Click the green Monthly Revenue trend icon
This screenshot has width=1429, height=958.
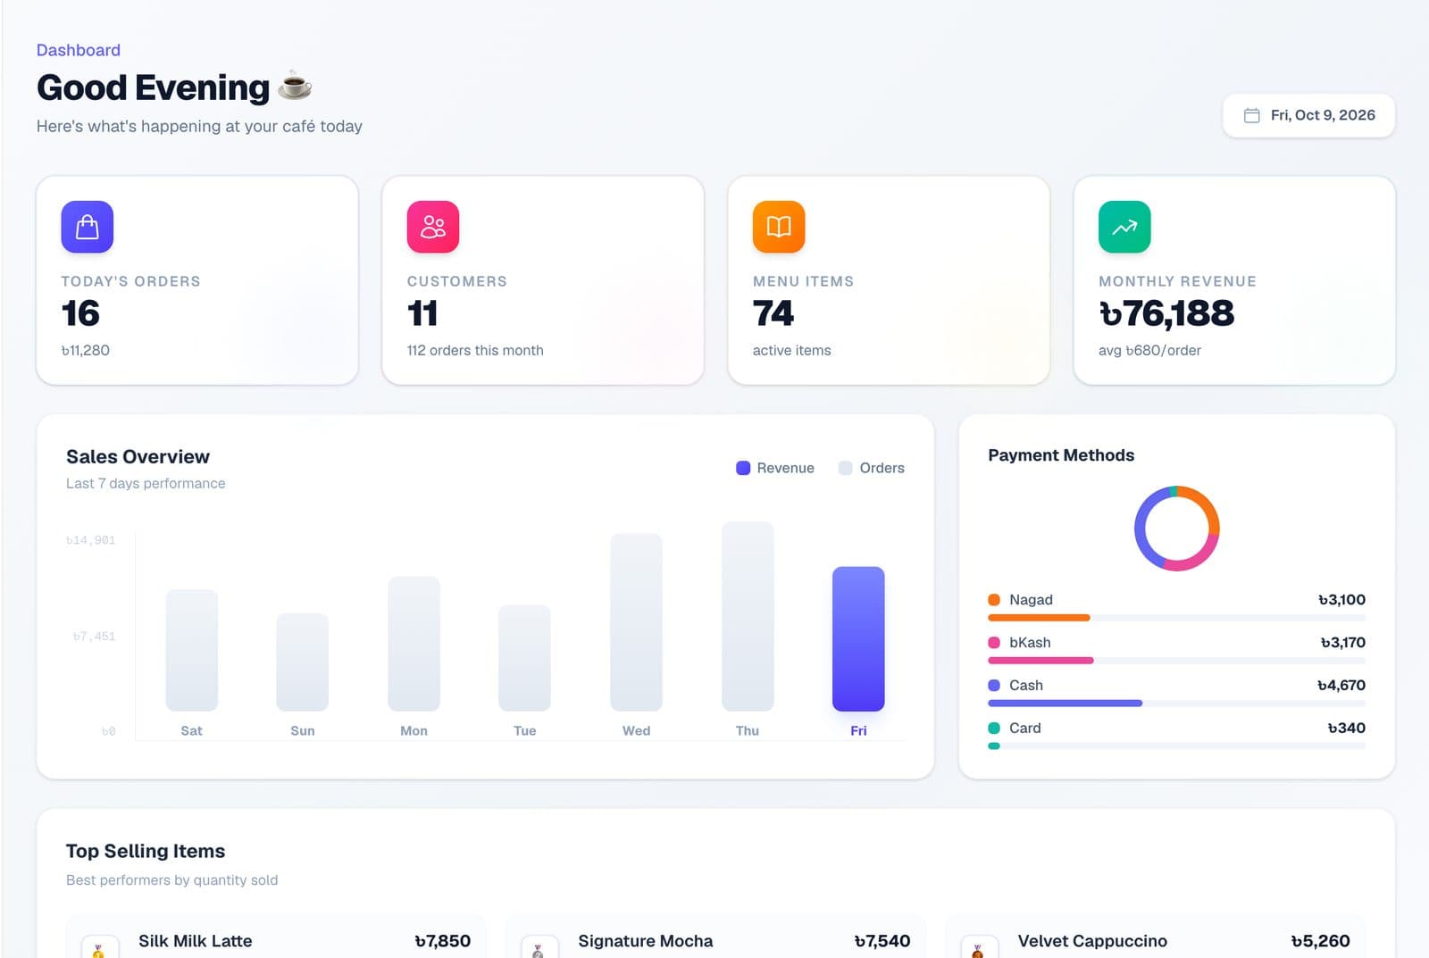[x=1124, y=227]
